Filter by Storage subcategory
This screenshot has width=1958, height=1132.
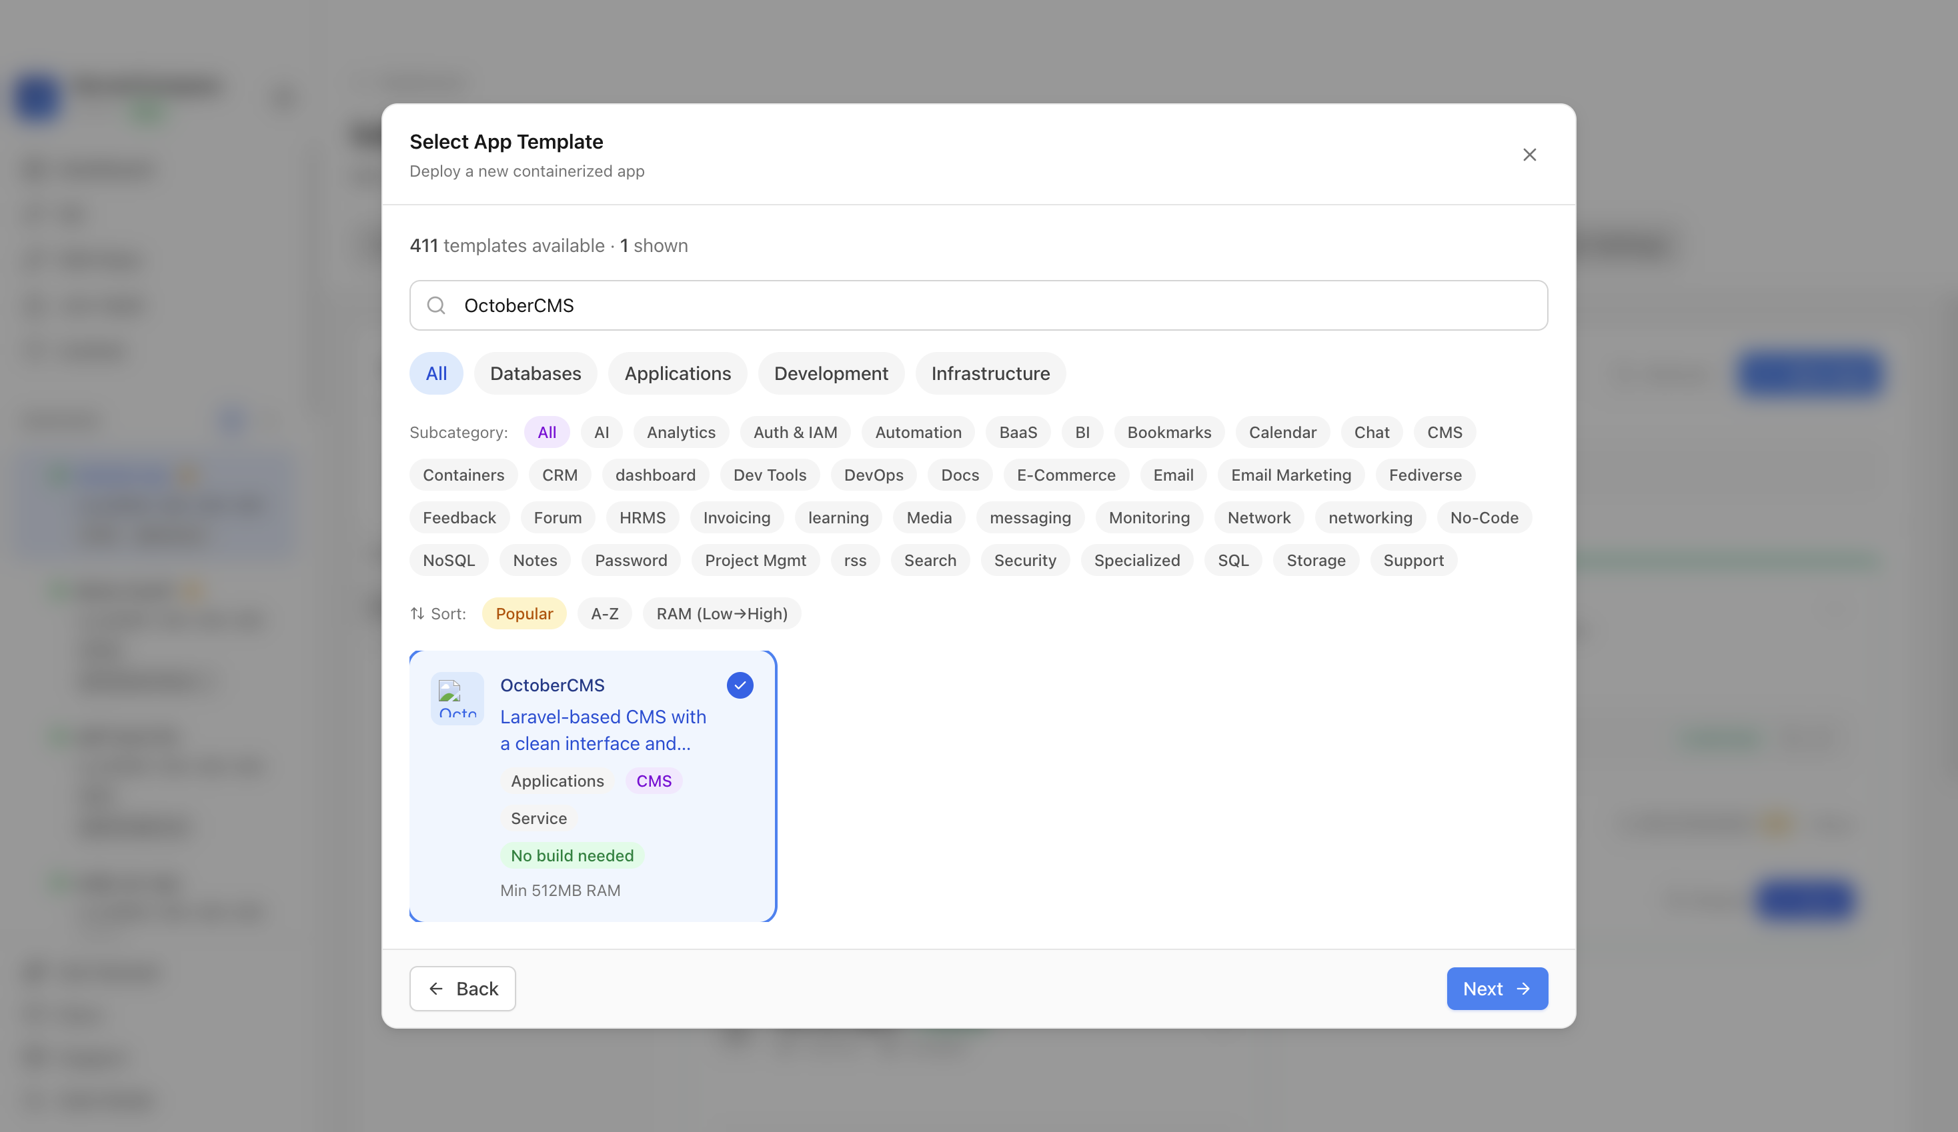click(1315, 560)
